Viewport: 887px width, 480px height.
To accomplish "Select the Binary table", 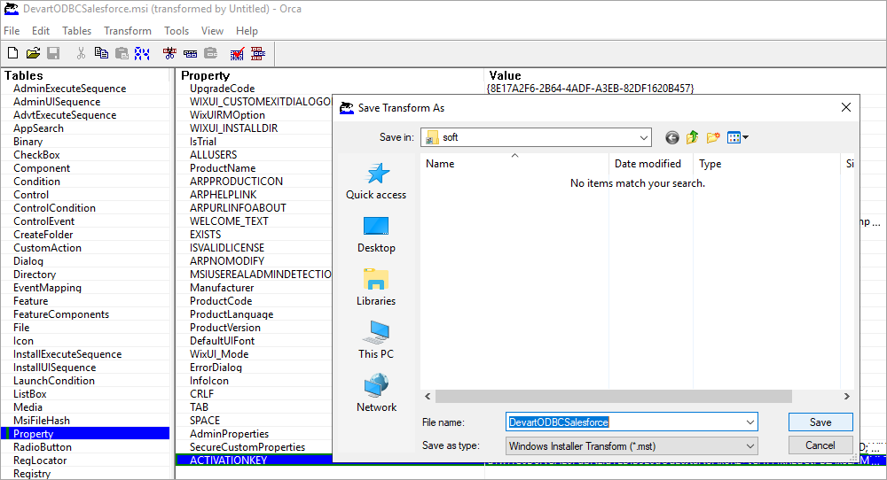I will (27, 142).
